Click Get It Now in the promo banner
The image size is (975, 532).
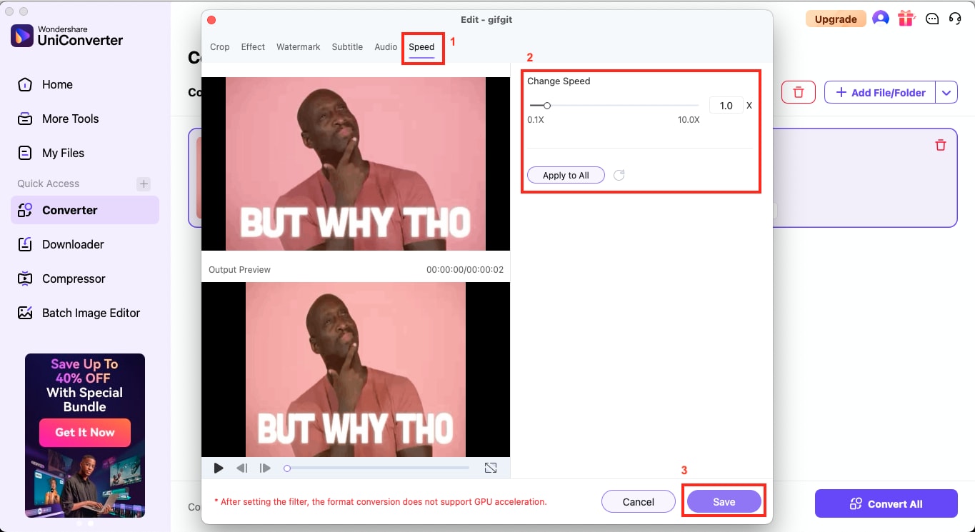click(85, 432)
